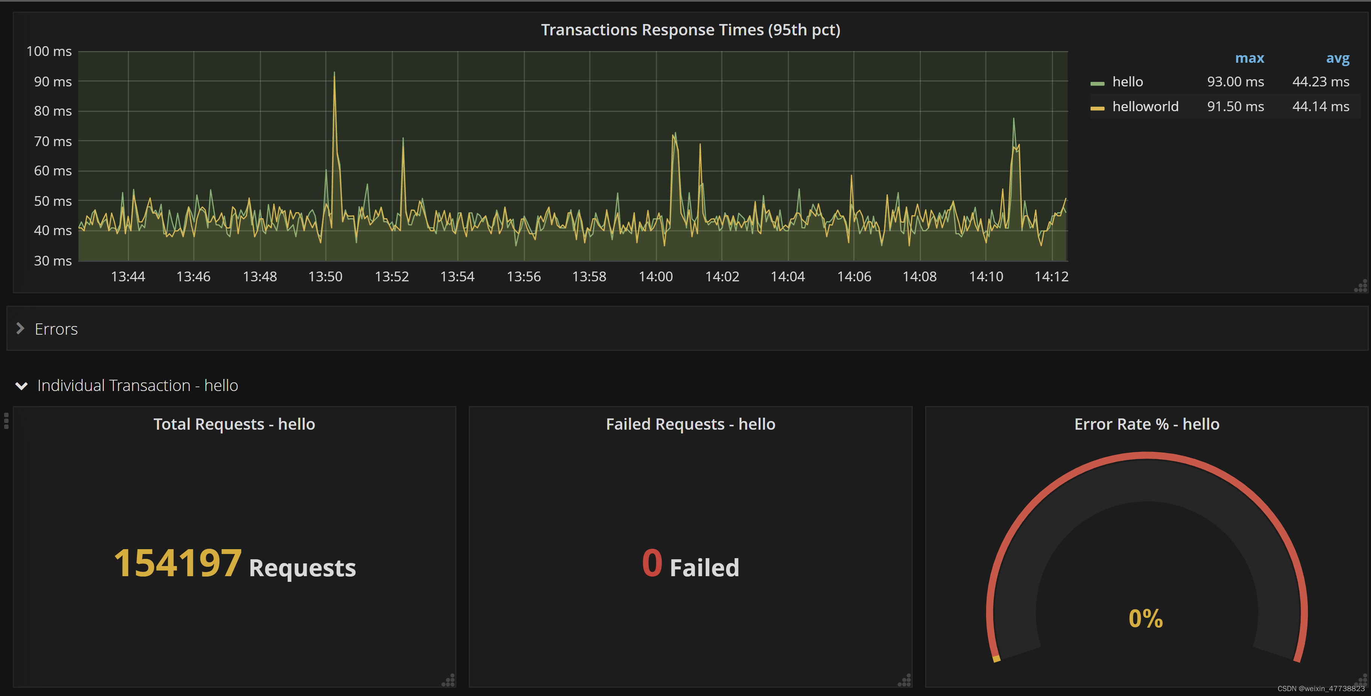This screenshot has height=696, width=1371.
Task: Open Total Requests - hello panel title
Action: point(234,424)
